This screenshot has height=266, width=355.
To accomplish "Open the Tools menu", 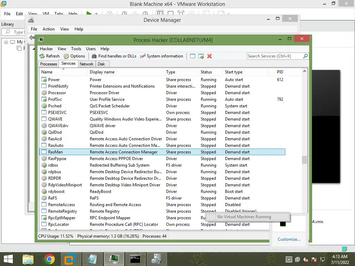I will click(76, 49).
